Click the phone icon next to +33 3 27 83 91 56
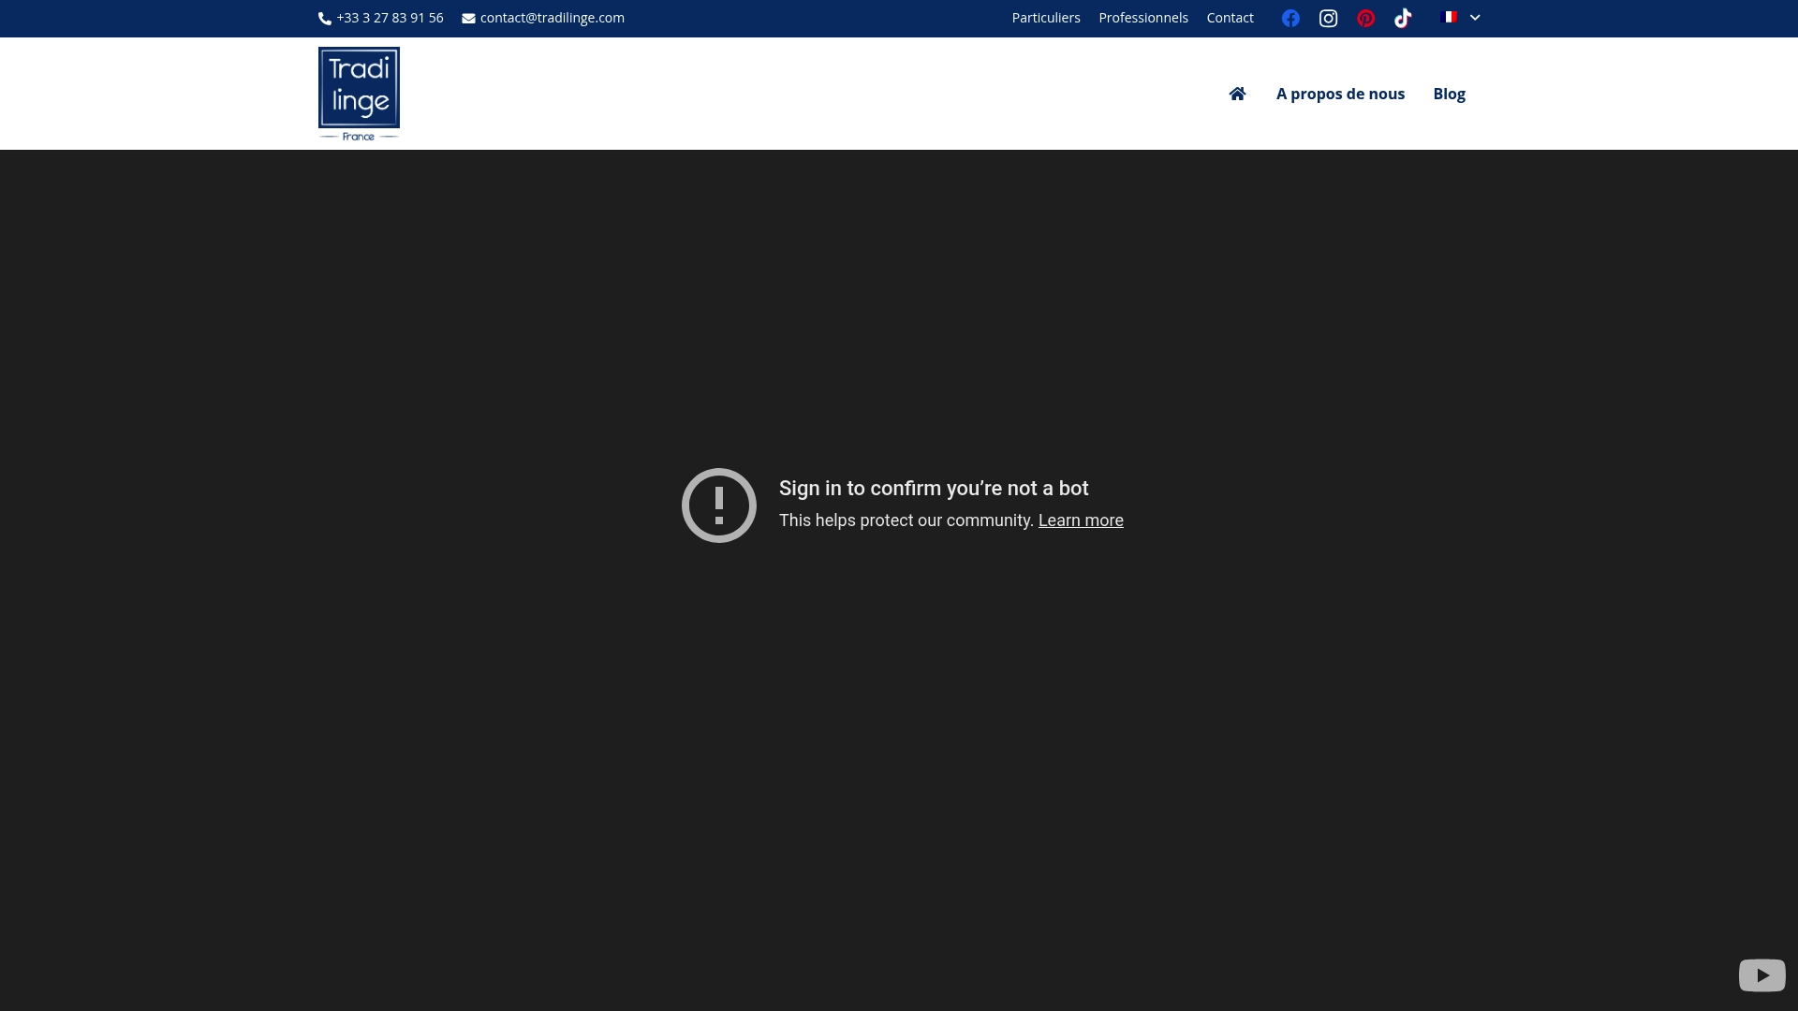This screenshot has width=1798, height=1011. 324,19
